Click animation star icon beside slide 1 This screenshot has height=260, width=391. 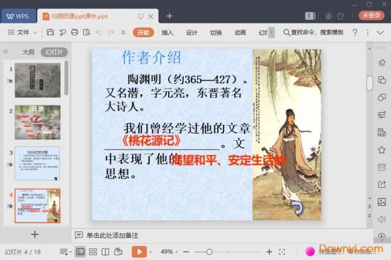pos(10,81)
